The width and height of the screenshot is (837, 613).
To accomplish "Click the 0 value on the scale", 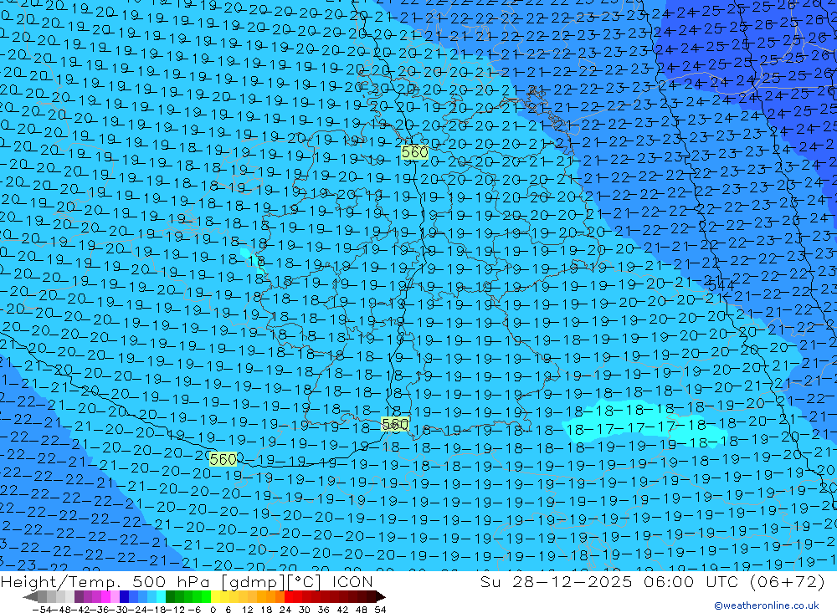I will (213, 610).
